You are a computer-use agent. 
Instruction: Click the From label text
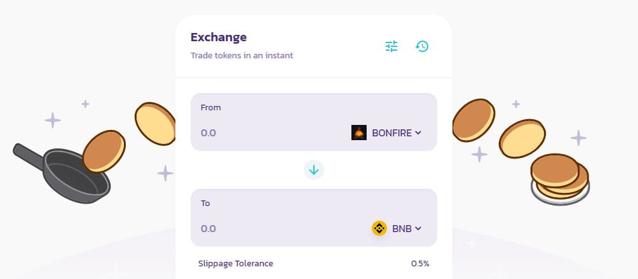point(211,108)
